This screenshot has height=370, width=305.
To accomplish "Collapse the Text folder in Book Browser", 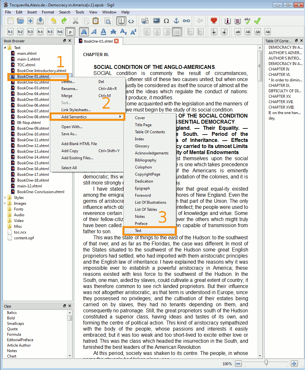I will [x=5, y=48].
